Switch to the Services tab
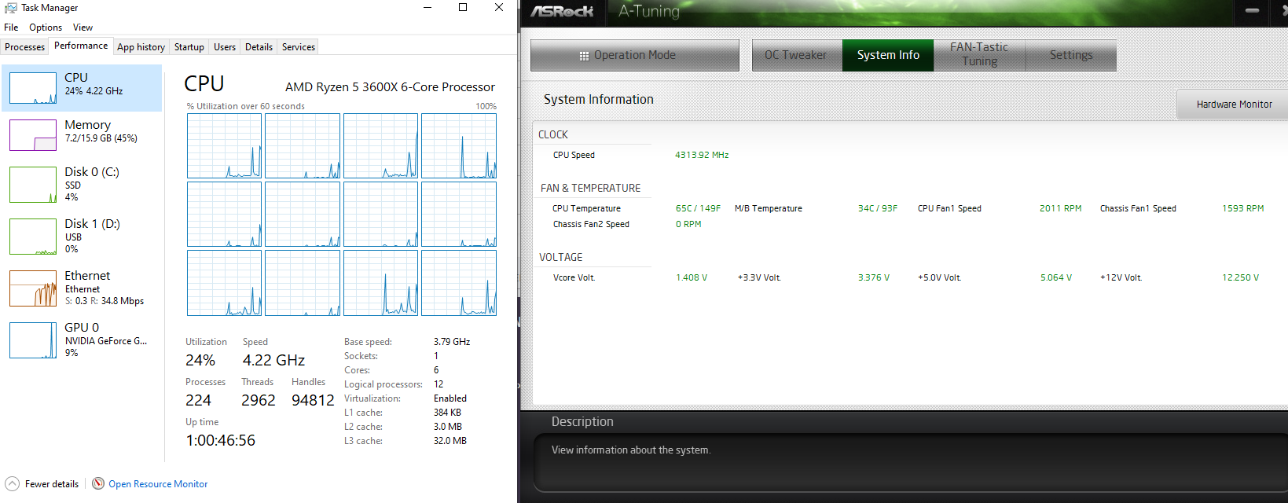Viewport: 1288px width, 503px height. pos(299,47)
